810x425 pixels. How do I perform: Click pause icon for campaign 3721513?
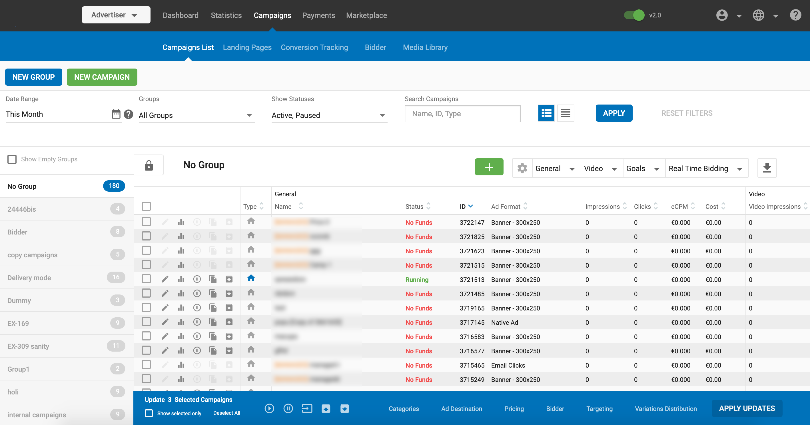pyautogui.click(x=197, y=279)
